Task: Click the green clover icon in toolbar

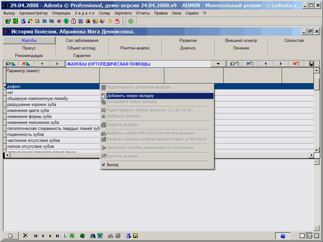Action: point(131,21)
